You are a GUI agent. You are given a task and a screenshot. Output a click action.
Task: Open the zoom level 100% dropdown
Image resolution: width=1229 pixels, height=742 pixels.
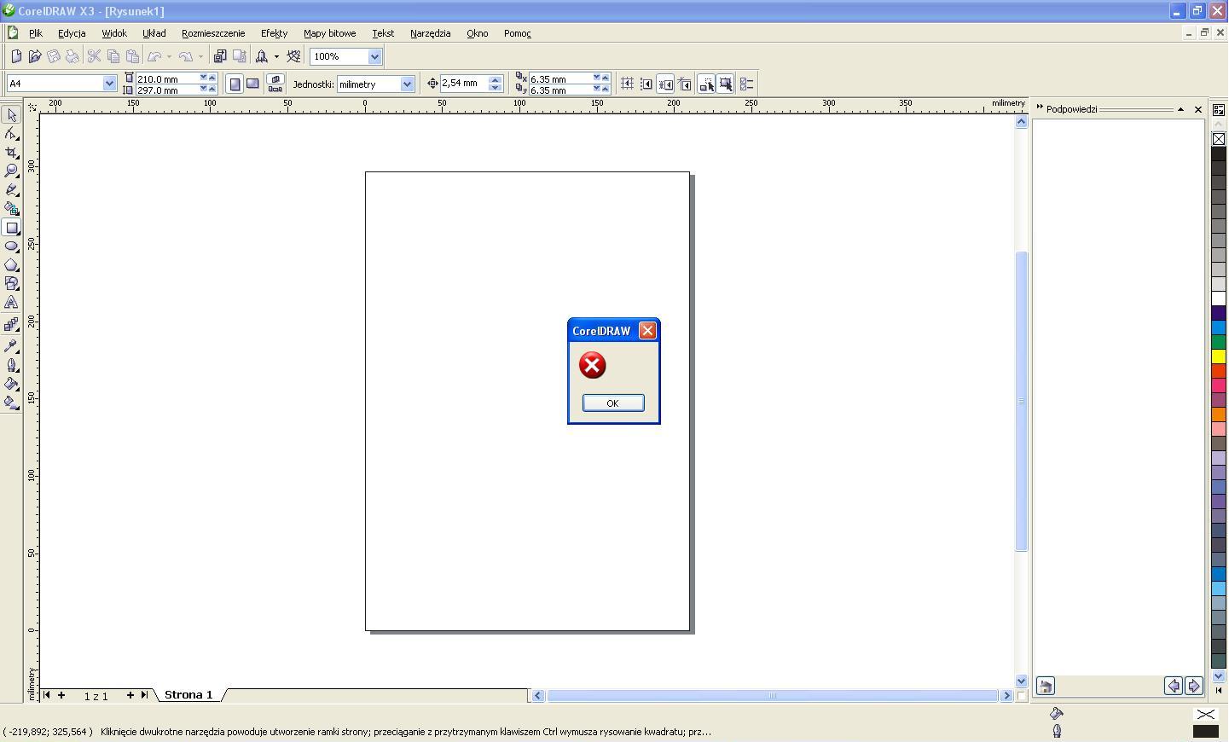pos(374,57)
